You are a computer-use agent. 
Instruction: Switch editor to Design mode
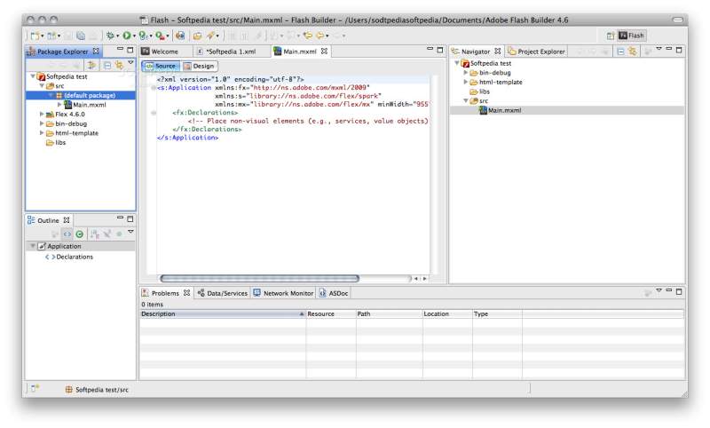199,66
